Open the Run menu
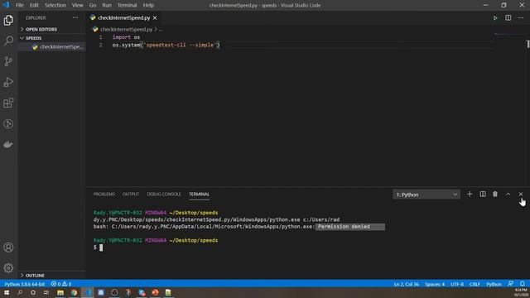 point(107,6)
